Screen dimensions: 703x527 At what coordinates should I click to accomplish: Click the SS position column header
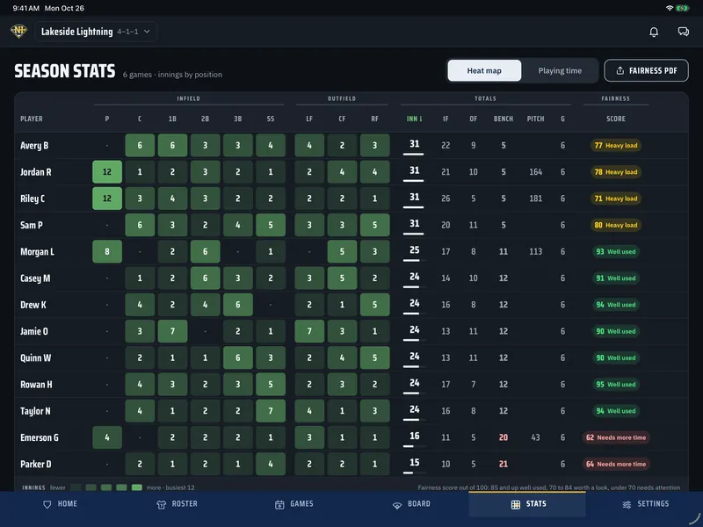tap(271, 119)
